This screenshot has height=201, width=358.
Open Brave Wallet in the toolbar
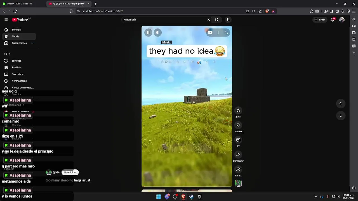[337, 11]
